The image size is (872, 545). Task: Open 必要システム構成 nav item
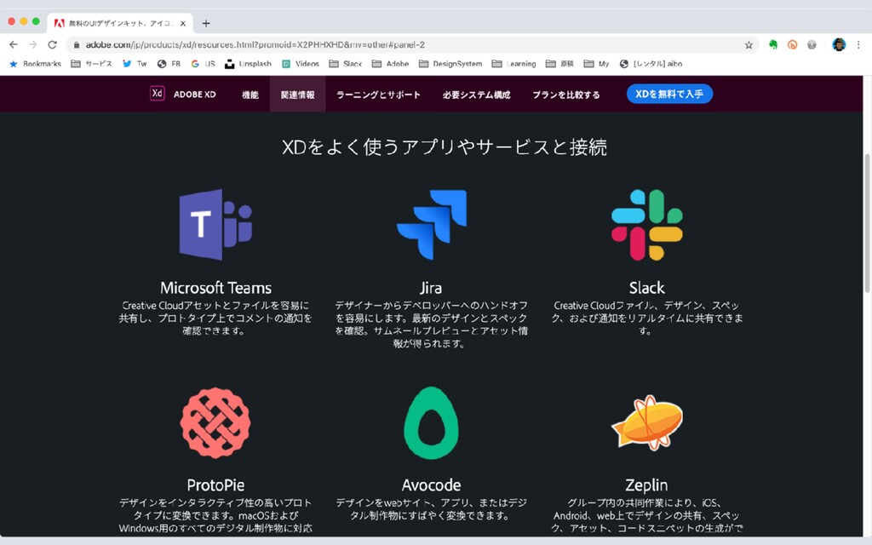(x=477, y=95)
